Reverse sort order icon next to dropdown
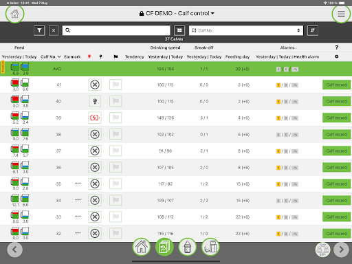The image size is (352, 264). [x=313, y=30]
